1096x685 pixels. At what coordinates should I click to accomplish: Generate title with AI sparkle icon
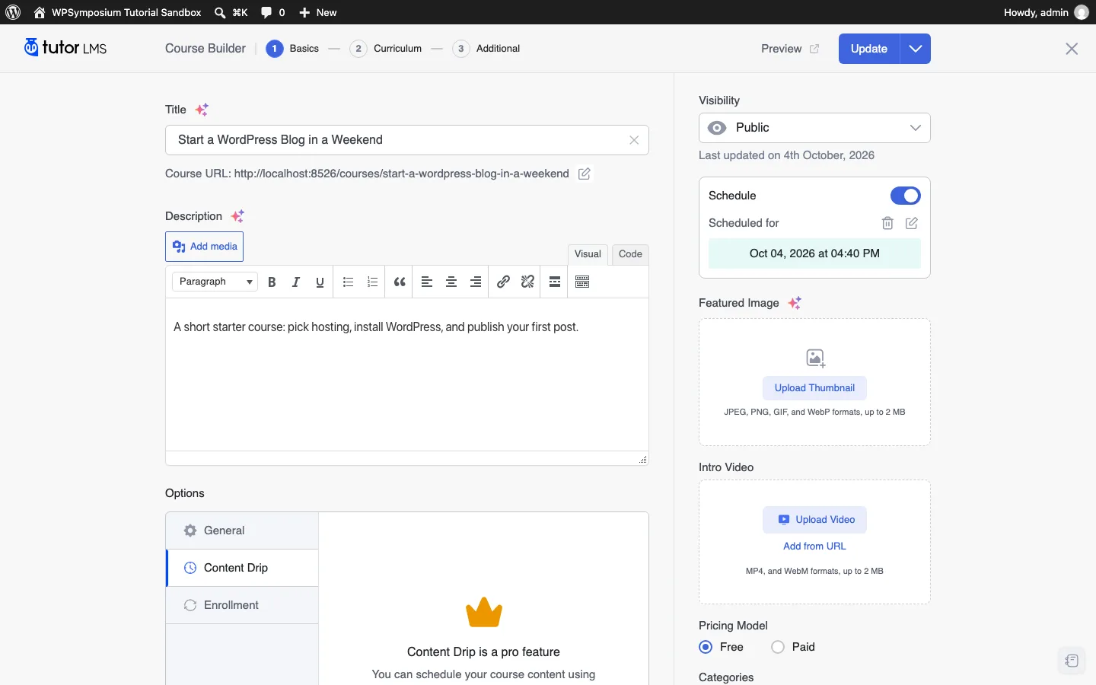202,110
